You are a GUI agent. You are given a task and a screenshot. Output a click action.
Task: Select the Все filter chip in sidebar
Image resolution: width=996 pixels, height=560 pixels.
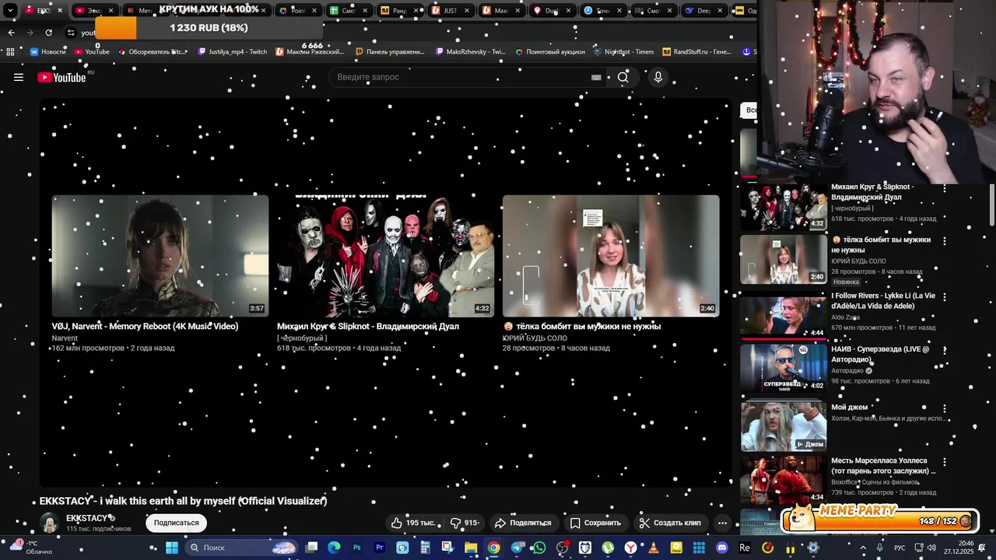749,110
